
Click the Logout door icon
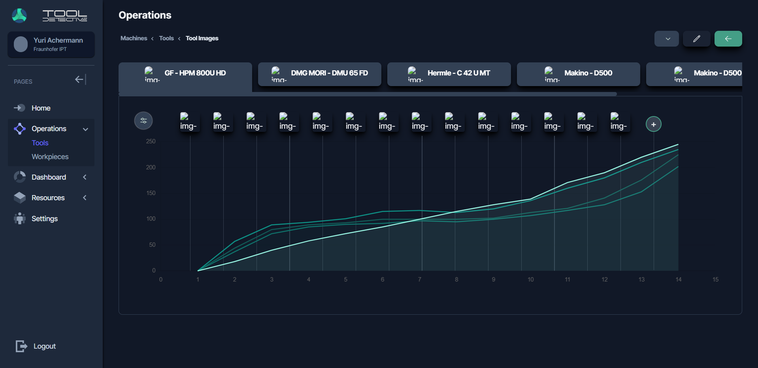pos(21,346)
